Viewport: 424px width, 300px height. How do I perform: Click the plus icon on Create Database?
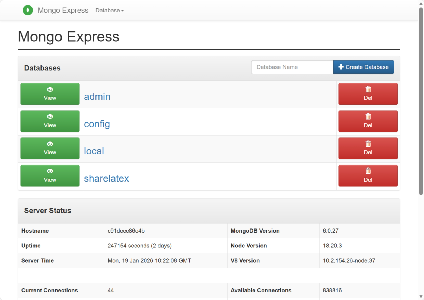(x=341, y=67)
